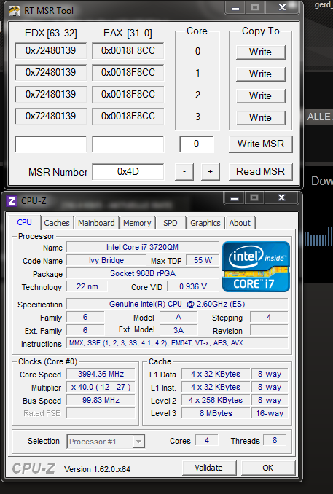Click Write button for core 3
Image resolution: width=333 pixels, height=494 pixels.
point(261,117)
